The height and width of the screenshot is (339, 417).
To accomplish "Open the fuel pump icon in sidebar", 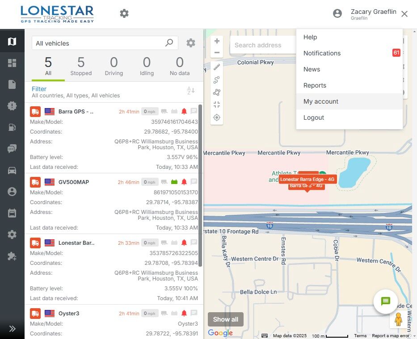I will (12, 127).
